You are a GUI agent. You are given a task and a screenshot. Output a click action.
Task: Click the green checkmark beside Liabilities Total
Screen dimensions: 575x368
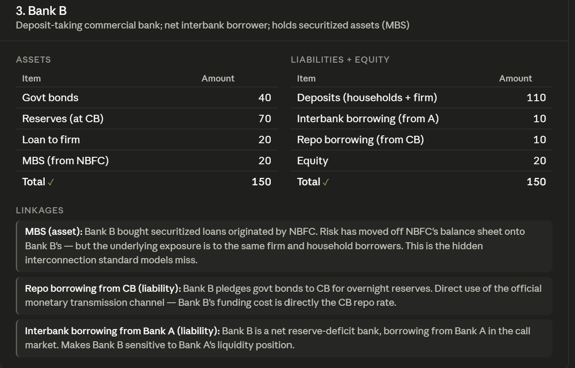pyautogui.click(x=326, y=182)
